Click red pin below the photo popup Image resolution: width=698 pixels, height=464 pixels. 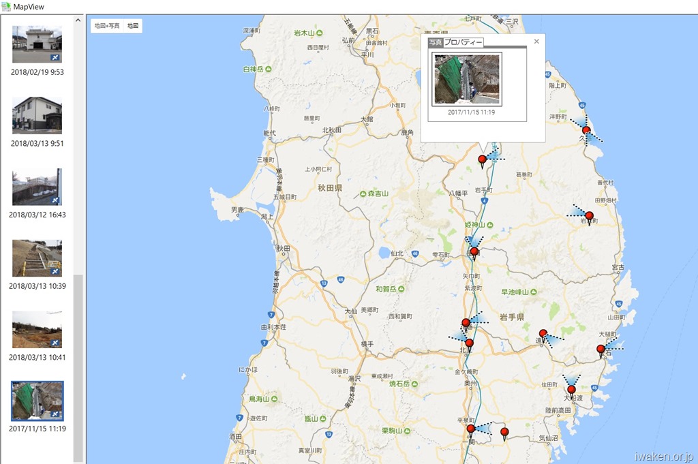tap(482, 161)
